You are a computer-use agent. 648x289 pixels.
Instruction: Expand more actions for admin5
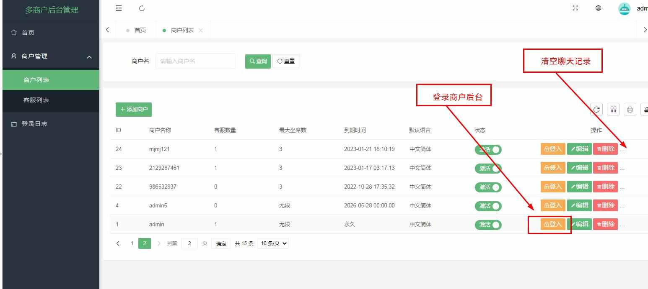pyautogui.click(x=622, y=206)
